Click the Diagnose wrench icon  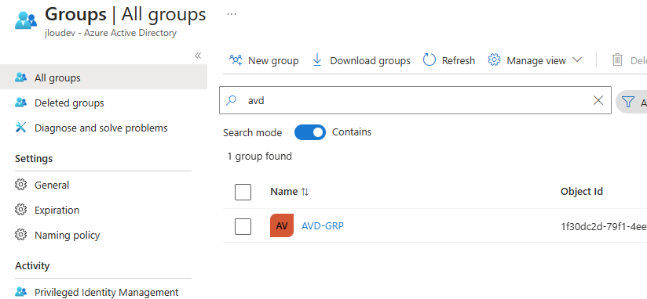click(20, 128)
